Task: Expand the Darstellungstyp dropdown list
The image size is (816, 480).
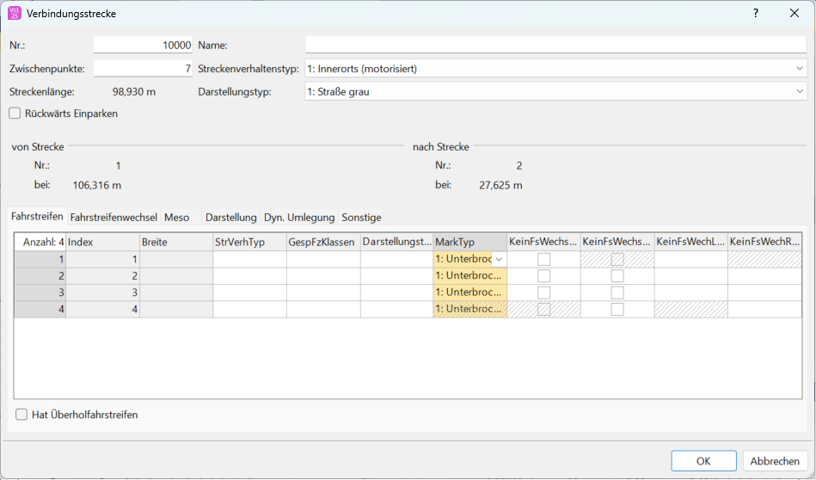Action: (555, 91)
